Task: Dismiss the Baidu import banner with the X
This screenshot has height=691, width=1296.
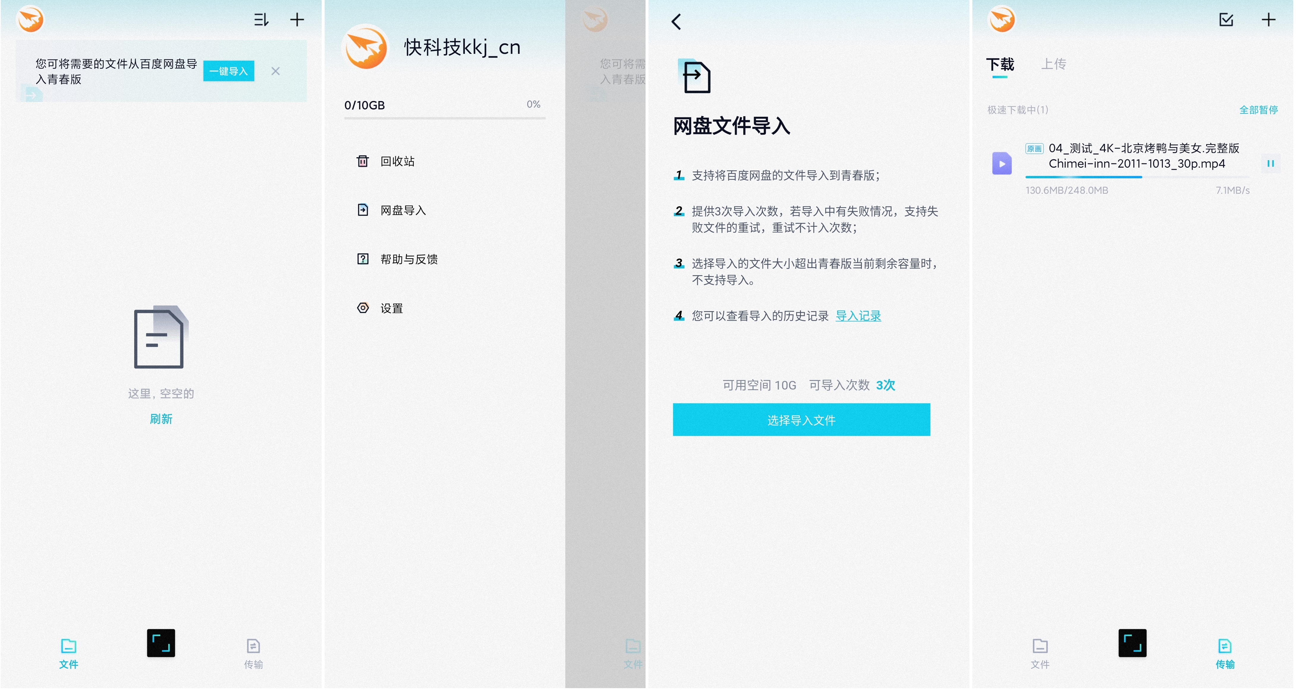Action: (275, 71)
